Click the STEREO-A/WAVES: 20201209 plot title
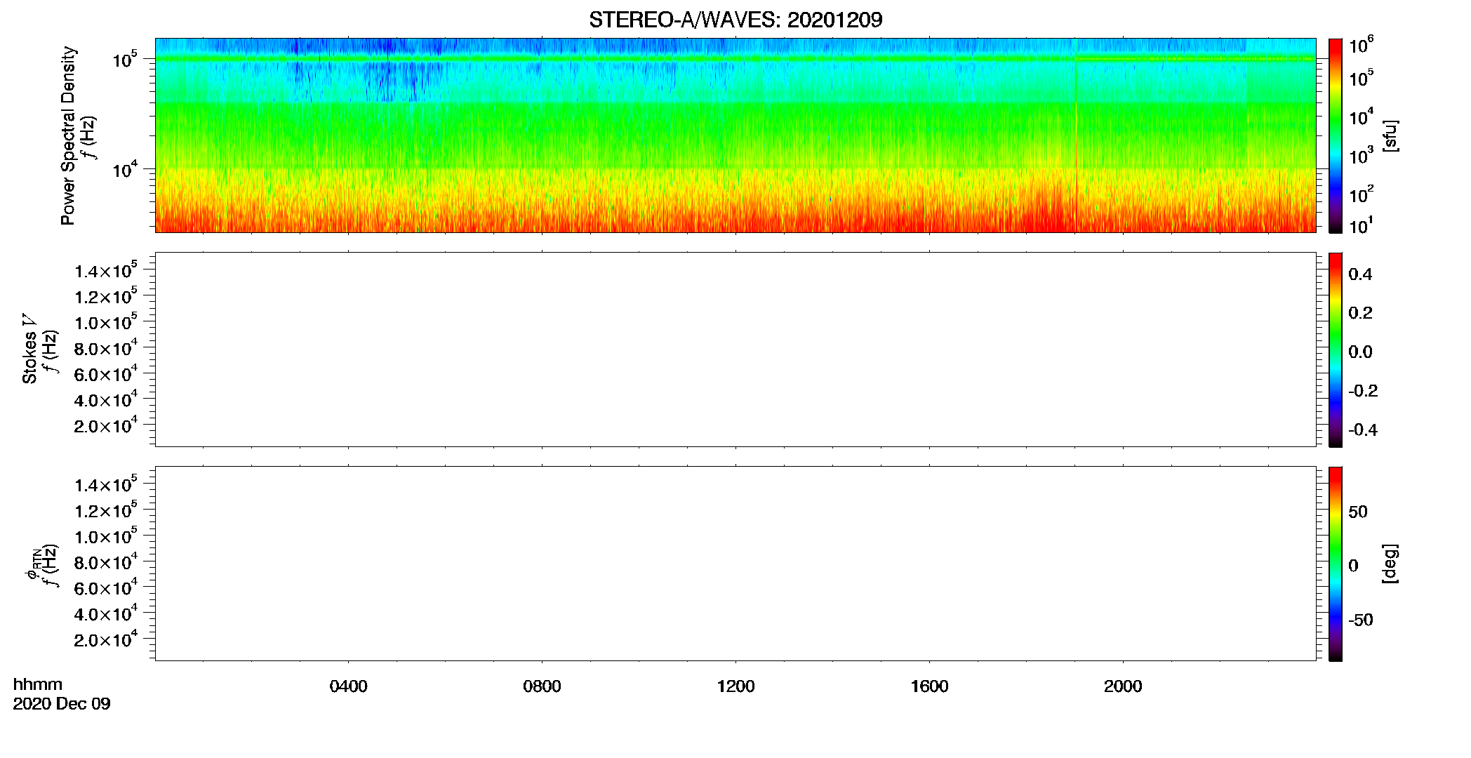Image resolution: width=1471 pixels, height=758 pixels. coord(735,20)
